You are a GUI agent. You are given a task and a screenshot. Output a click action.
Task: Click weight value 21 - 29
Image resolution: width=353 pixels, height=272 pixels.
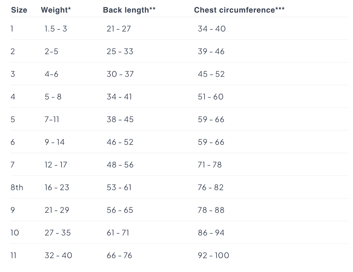[x=57, y=210]
